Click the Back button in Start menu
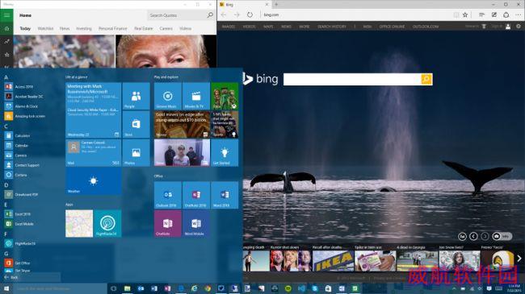 [x=11, y=277]
